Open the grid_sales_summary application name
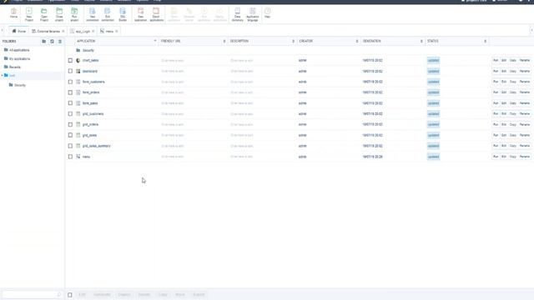The image size is (534, 300). (97, 146)
